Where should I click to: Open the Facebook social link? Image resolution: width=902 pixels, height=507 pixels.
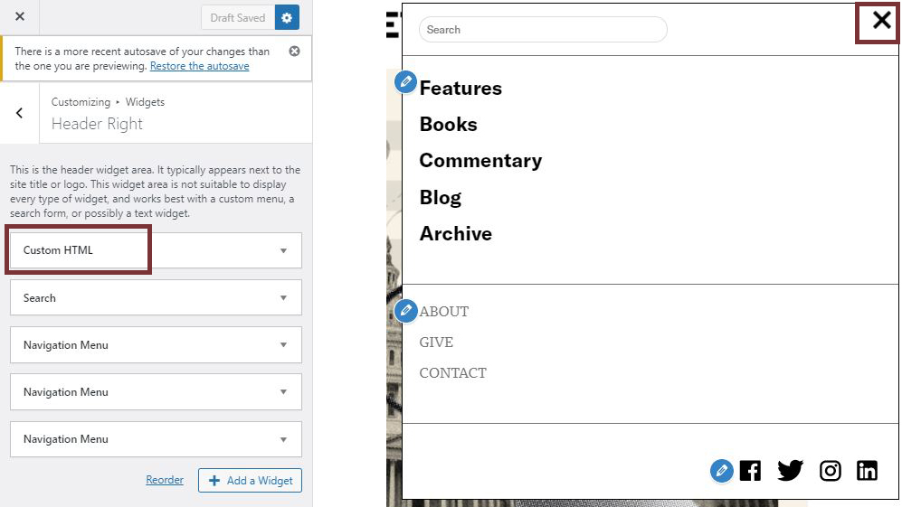pos(750,471)
